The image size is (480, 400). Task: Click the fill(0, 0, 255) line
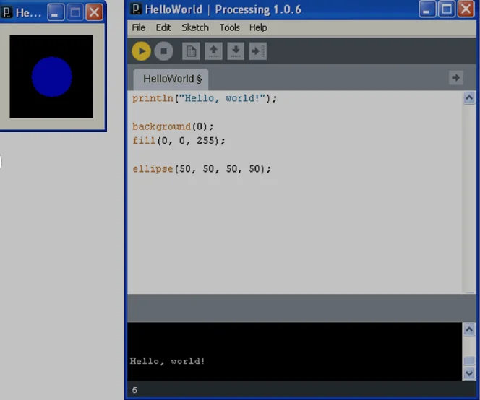[x=179, y=140]
